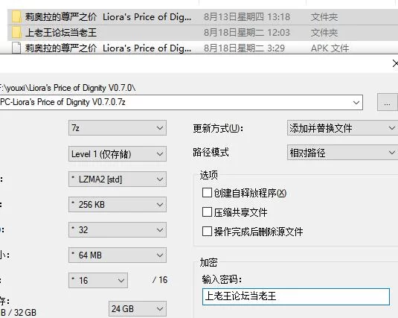This screenshot has width=398, height=318.
Task: Select folder icon dated 8月13日星期四 13:18
Action: (x=16, y=17)
